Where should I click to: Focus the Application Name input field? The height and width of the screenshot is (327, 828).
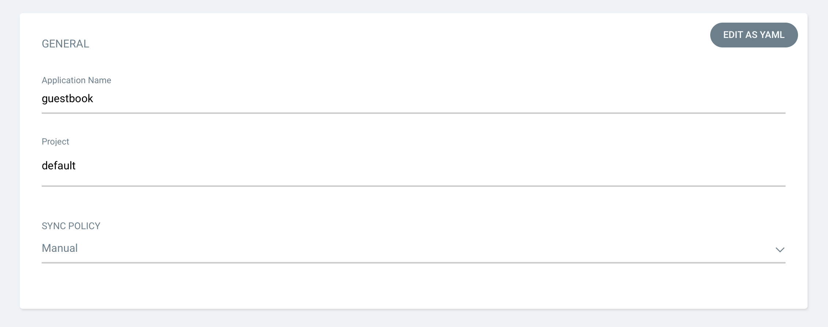point(414,99)
